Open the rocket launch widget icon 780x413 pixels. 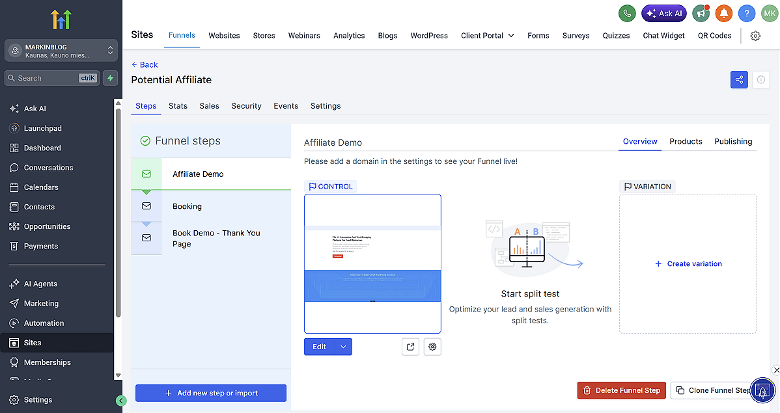click(x=762, y=391)
